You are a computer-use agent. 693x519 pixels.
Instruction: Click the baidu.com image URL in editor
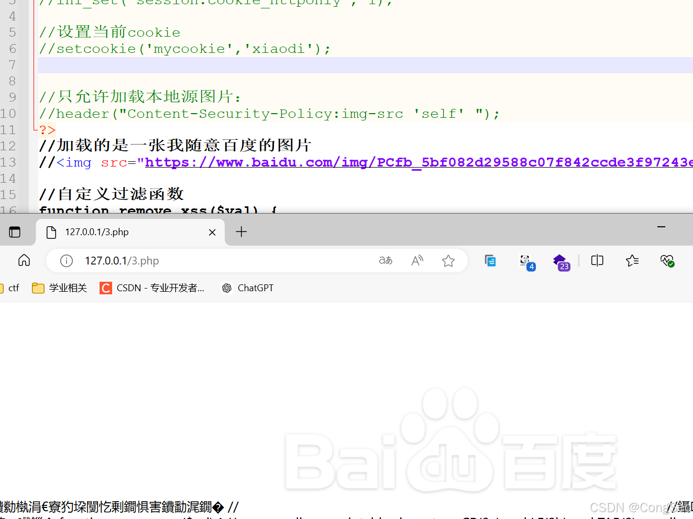point(419,162)
